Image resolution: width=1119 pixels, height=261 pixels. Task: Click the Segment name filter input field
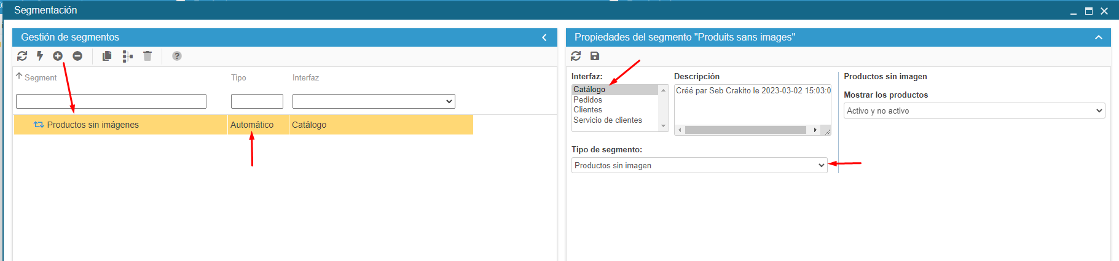(111, 101)
